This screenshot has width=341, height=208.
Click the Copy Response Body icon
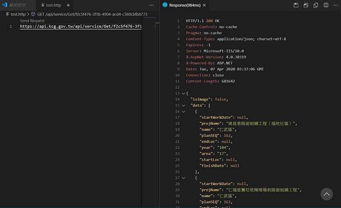pyautogui.click(x=316, y=5)
